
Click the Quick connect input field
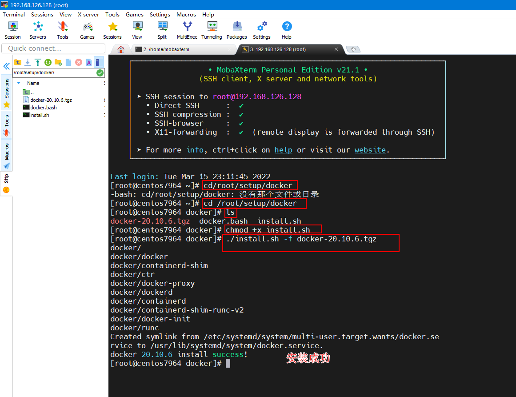click(x=53, y=48)
